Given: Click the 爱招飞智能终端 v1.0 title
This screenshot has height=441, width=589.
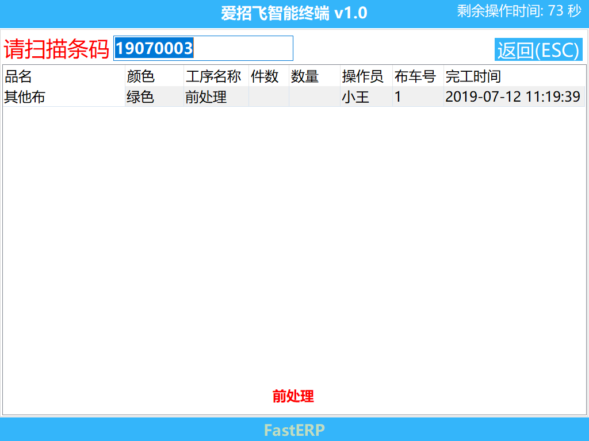Looking at the screenshot, I should coord(294,14).
